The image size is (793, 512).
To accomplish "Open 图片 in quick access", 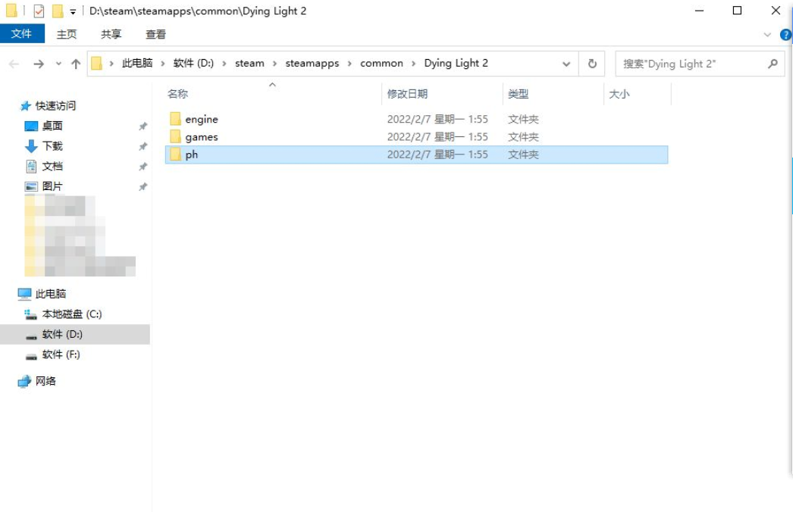I will coord(52,186).
